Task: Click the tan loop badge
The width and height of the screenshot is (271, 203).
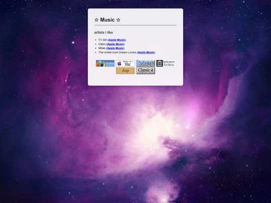Action: click(x=125, y=71)
